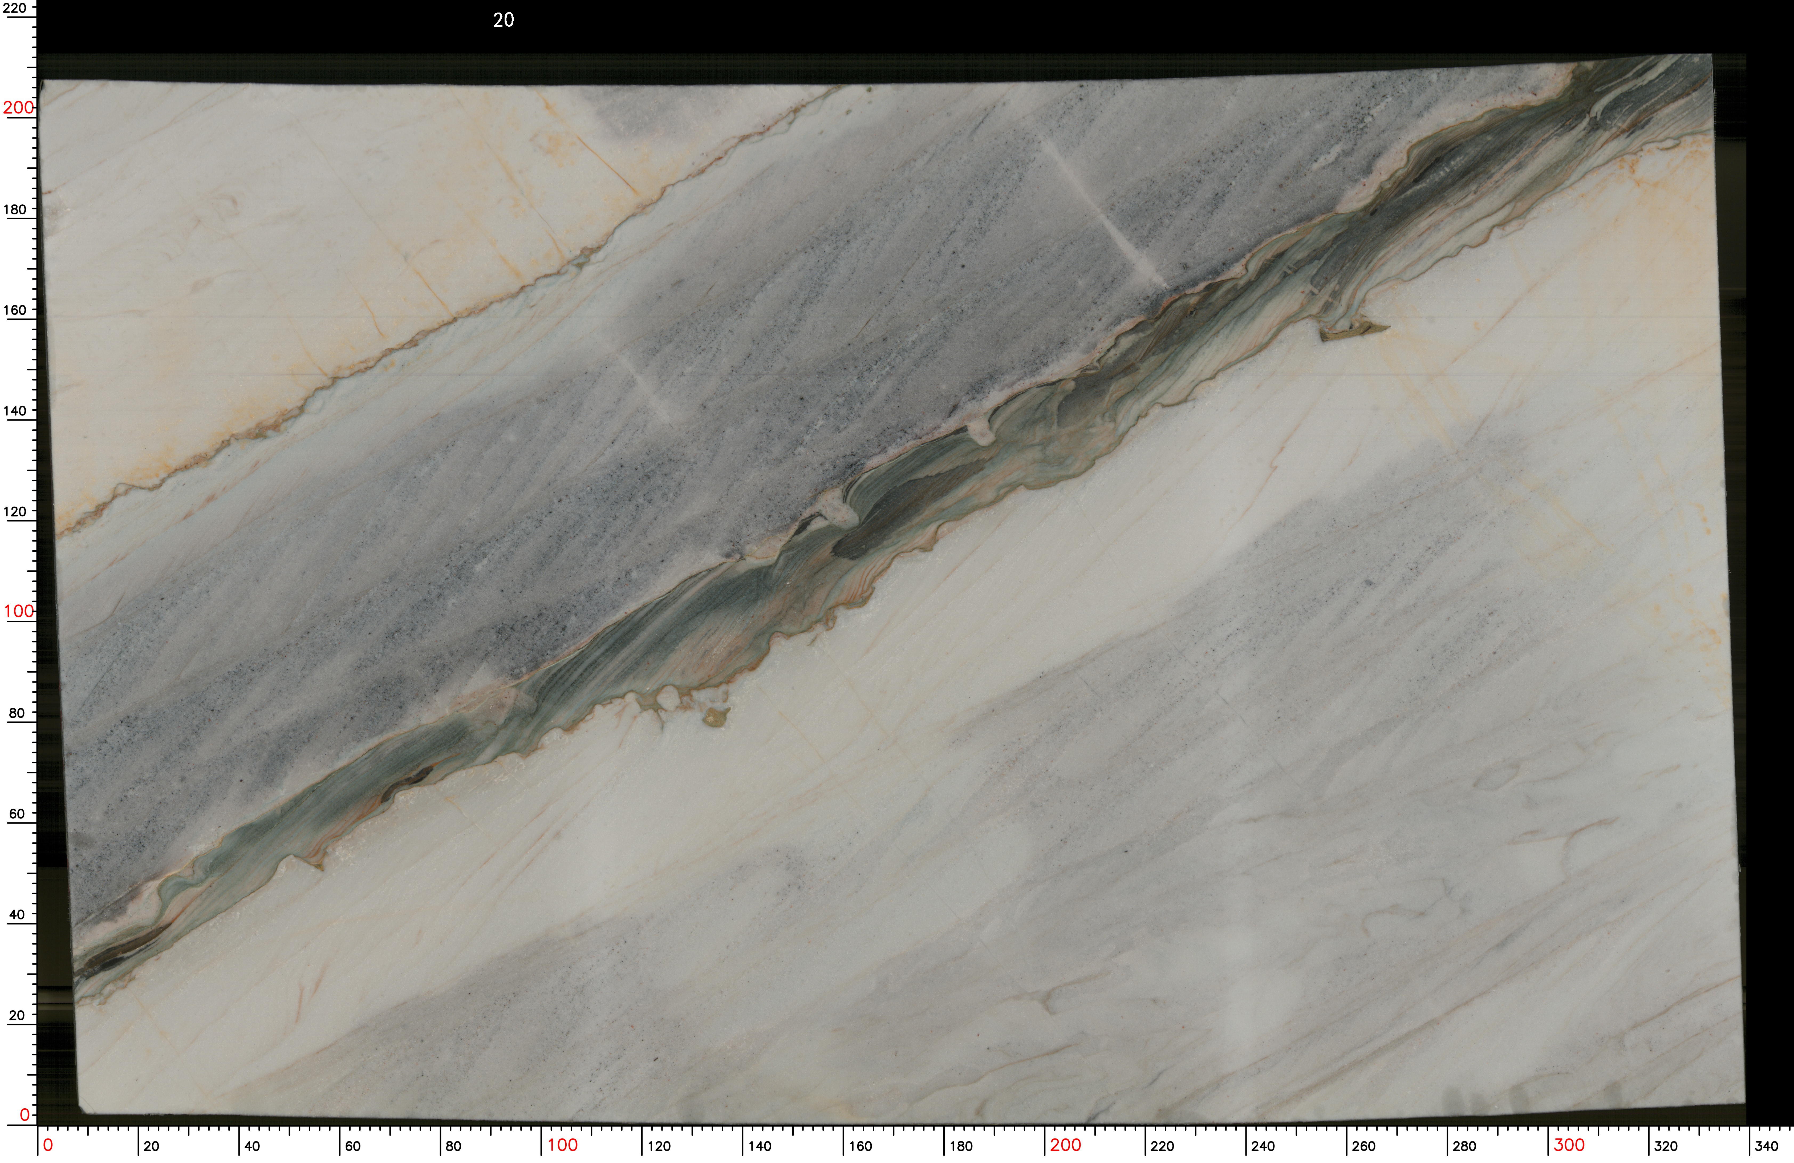This screenshot has height=1163, width=1794.
Task: Click the 140 label on the left ruler
Action: click(14, 411)
